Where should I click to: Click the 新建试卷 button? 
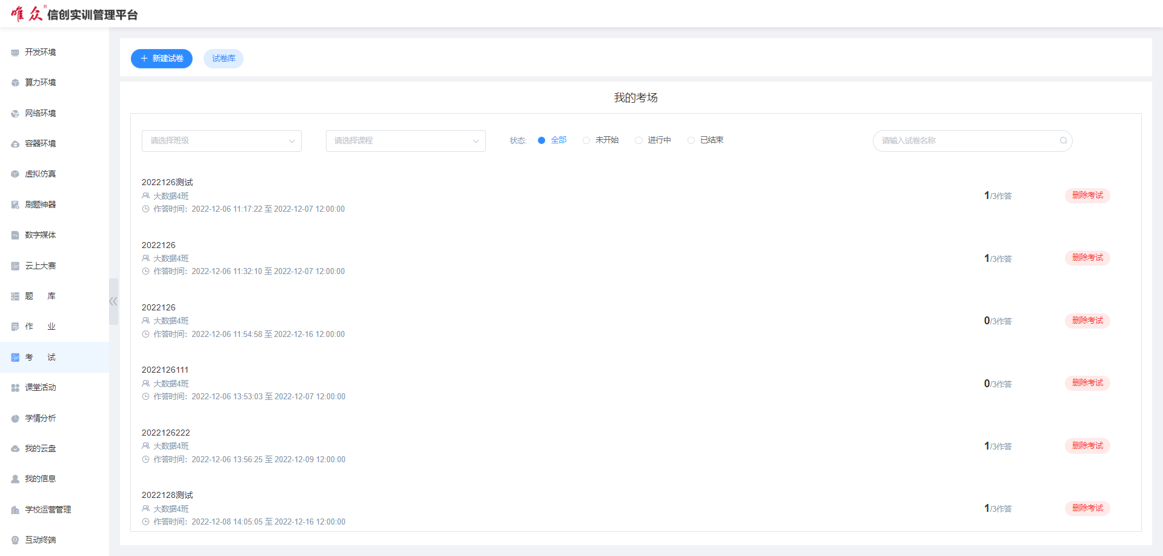[x=162, y=59]
